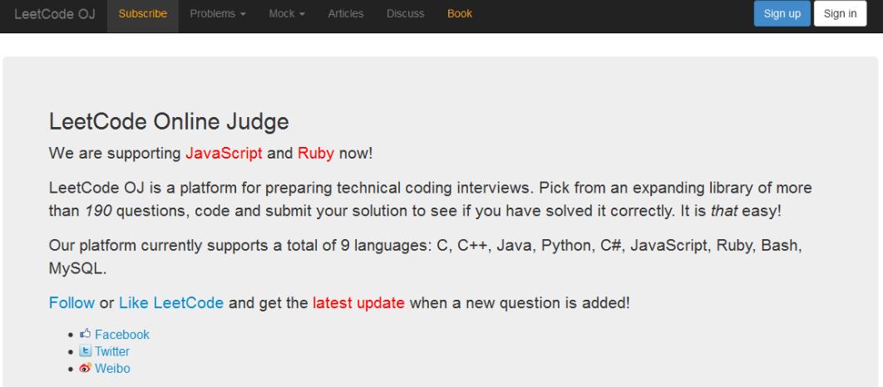
Task: Click the LeetCode OJ brand logo
Action: click(54, 14)
